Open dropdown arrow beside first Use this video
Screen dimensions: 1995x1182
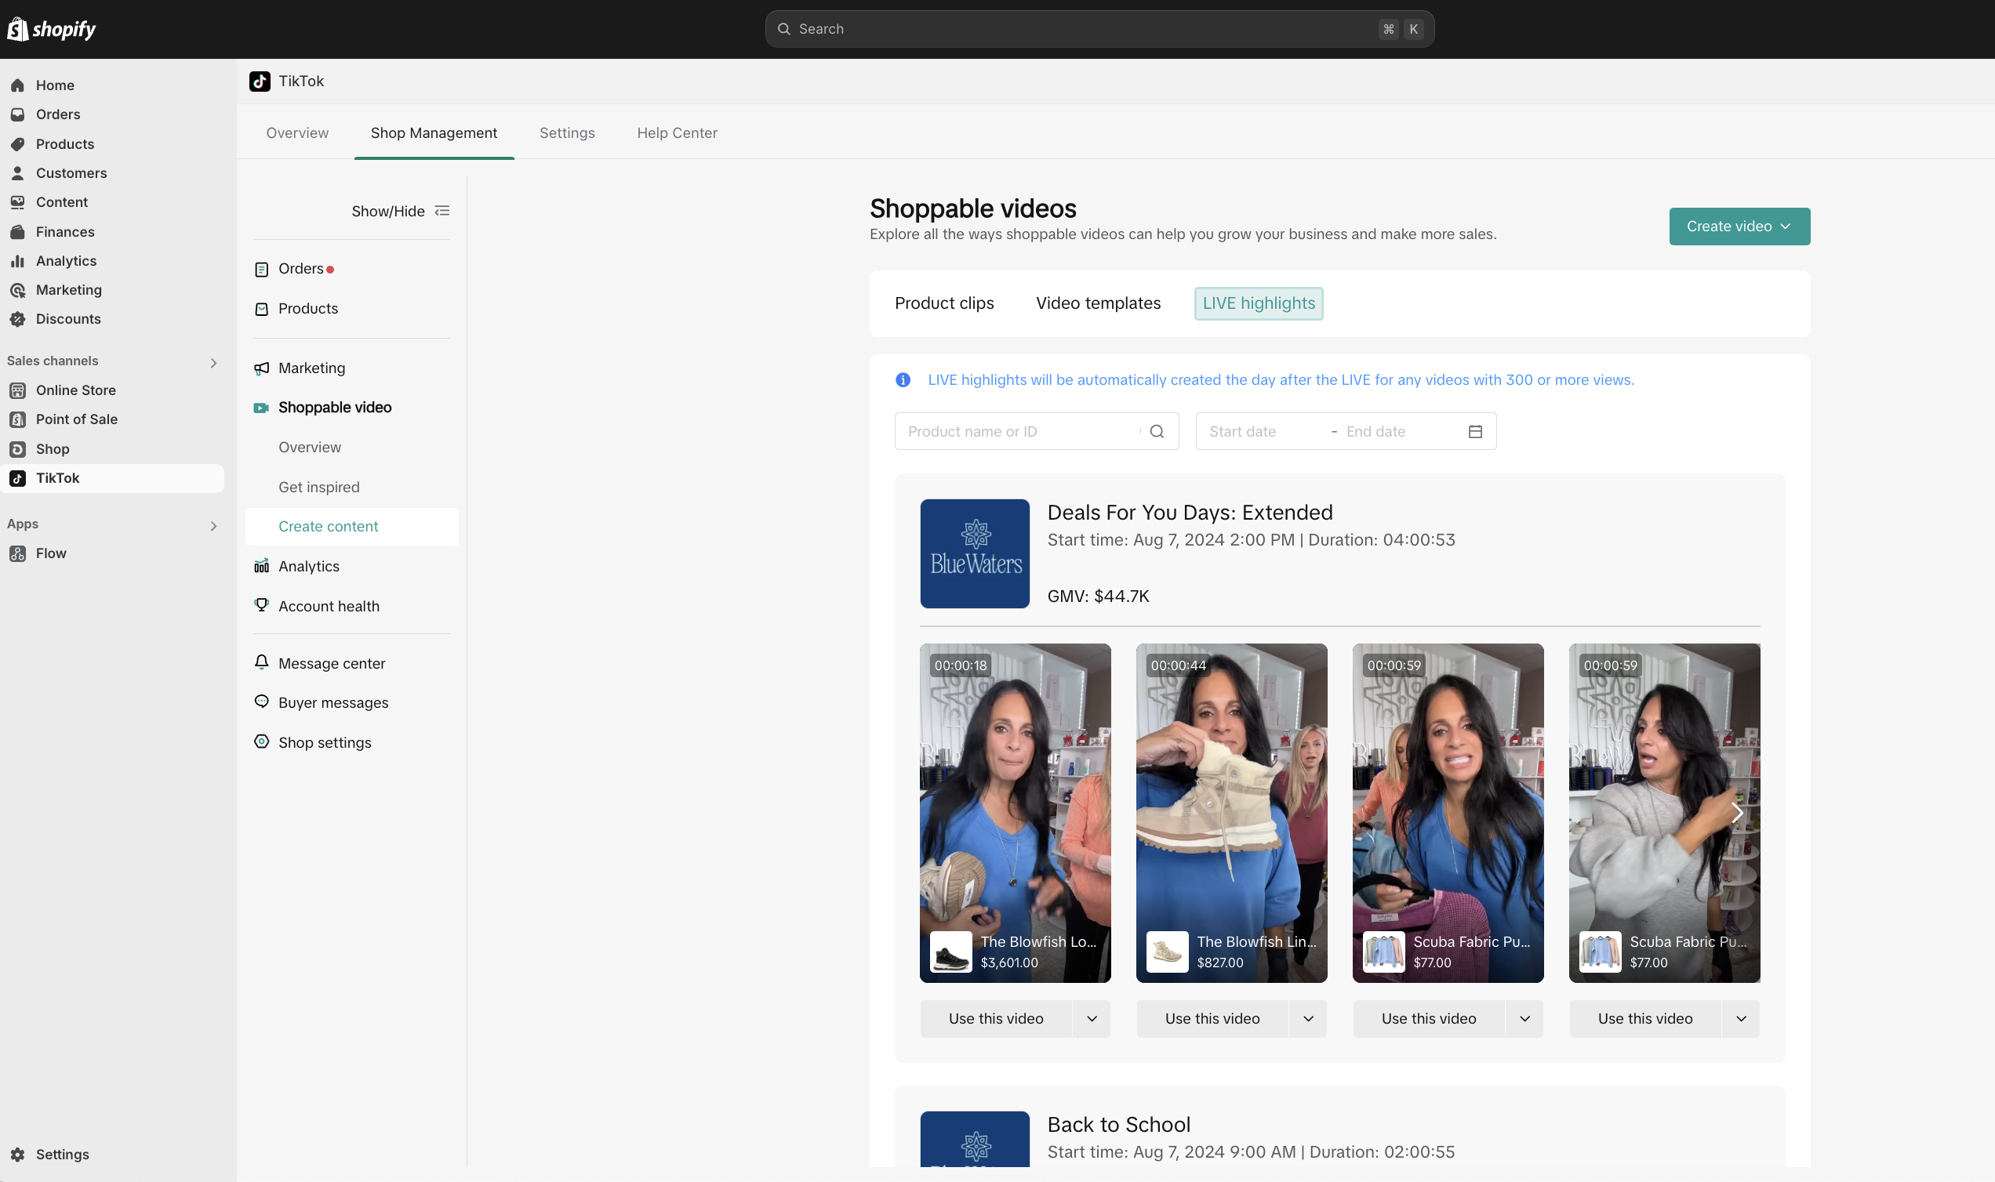[1092, 1019]
